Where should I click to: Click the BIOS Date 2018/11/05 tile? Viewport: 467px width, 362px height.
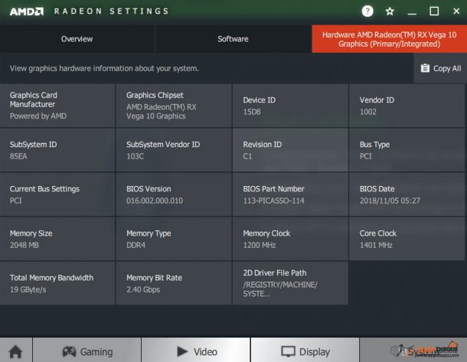pyautogui.click(x=407, y=194)
